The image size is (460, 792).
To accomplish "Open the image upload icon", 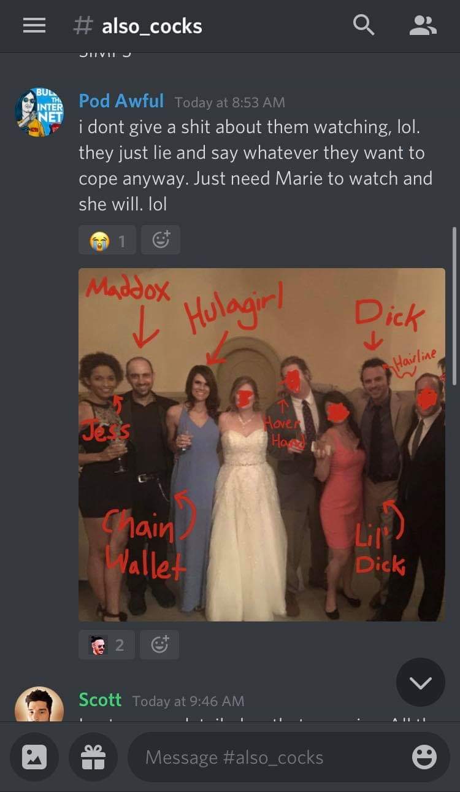I will coord(34,757).
